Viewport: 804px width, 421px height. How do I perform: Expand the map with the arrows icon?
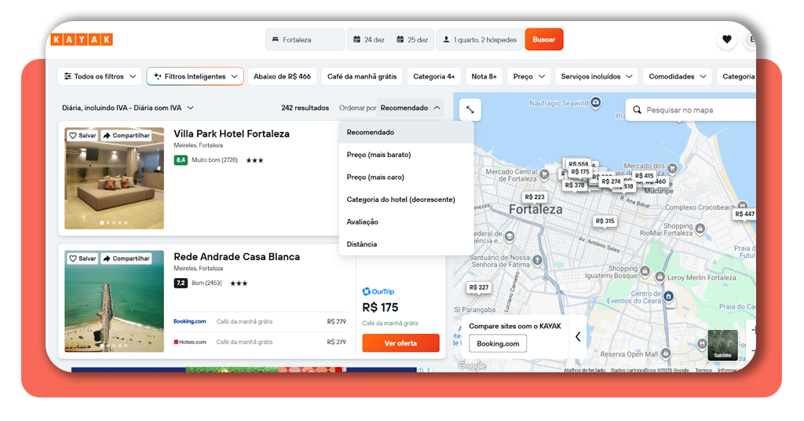[470, 110]
